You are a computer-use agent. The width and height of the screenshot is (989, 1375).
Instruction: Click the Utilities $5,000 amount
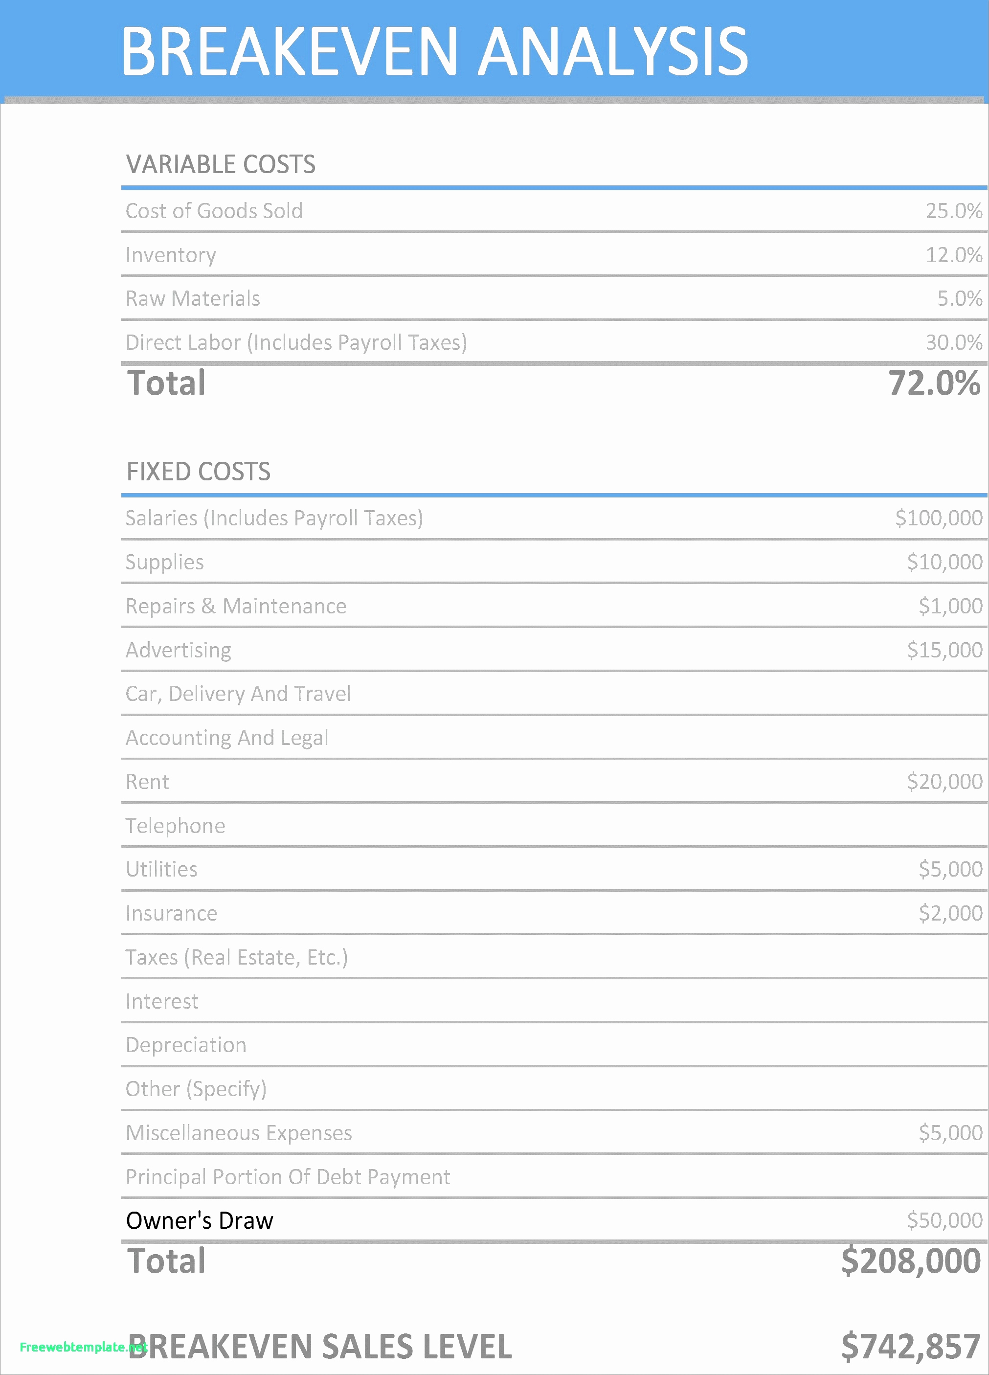tap(950, 869)
